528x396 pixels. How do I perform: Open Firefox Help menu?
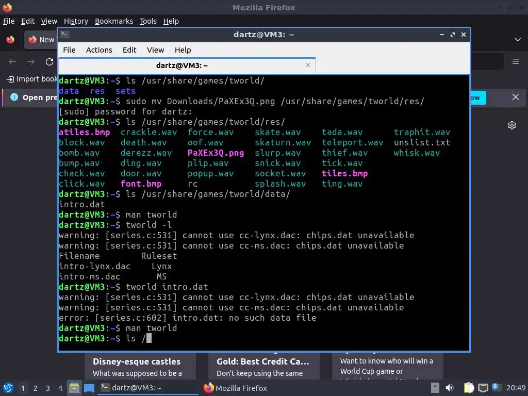tap(171, 21)
